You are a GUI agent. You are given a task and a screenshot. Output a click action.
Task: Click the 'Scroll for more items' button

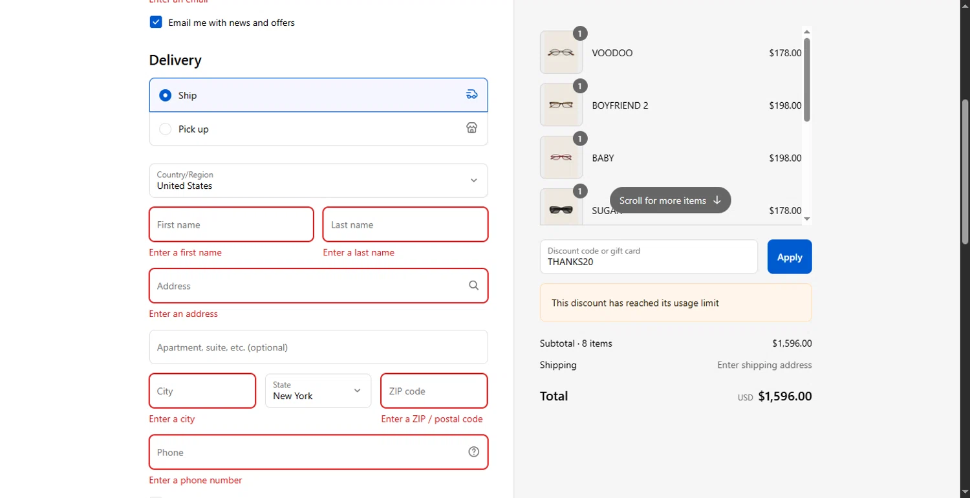point(671,200)
